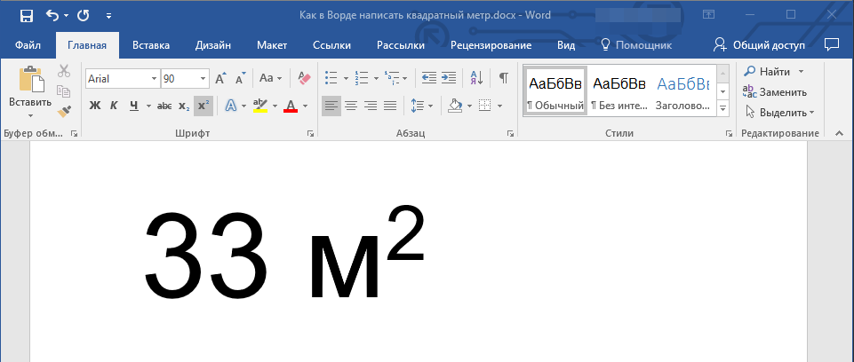Image resolution: width=854 pixels, height=362 pixels.
Task: Apply the red font color swatch
Action: [291, 106]
